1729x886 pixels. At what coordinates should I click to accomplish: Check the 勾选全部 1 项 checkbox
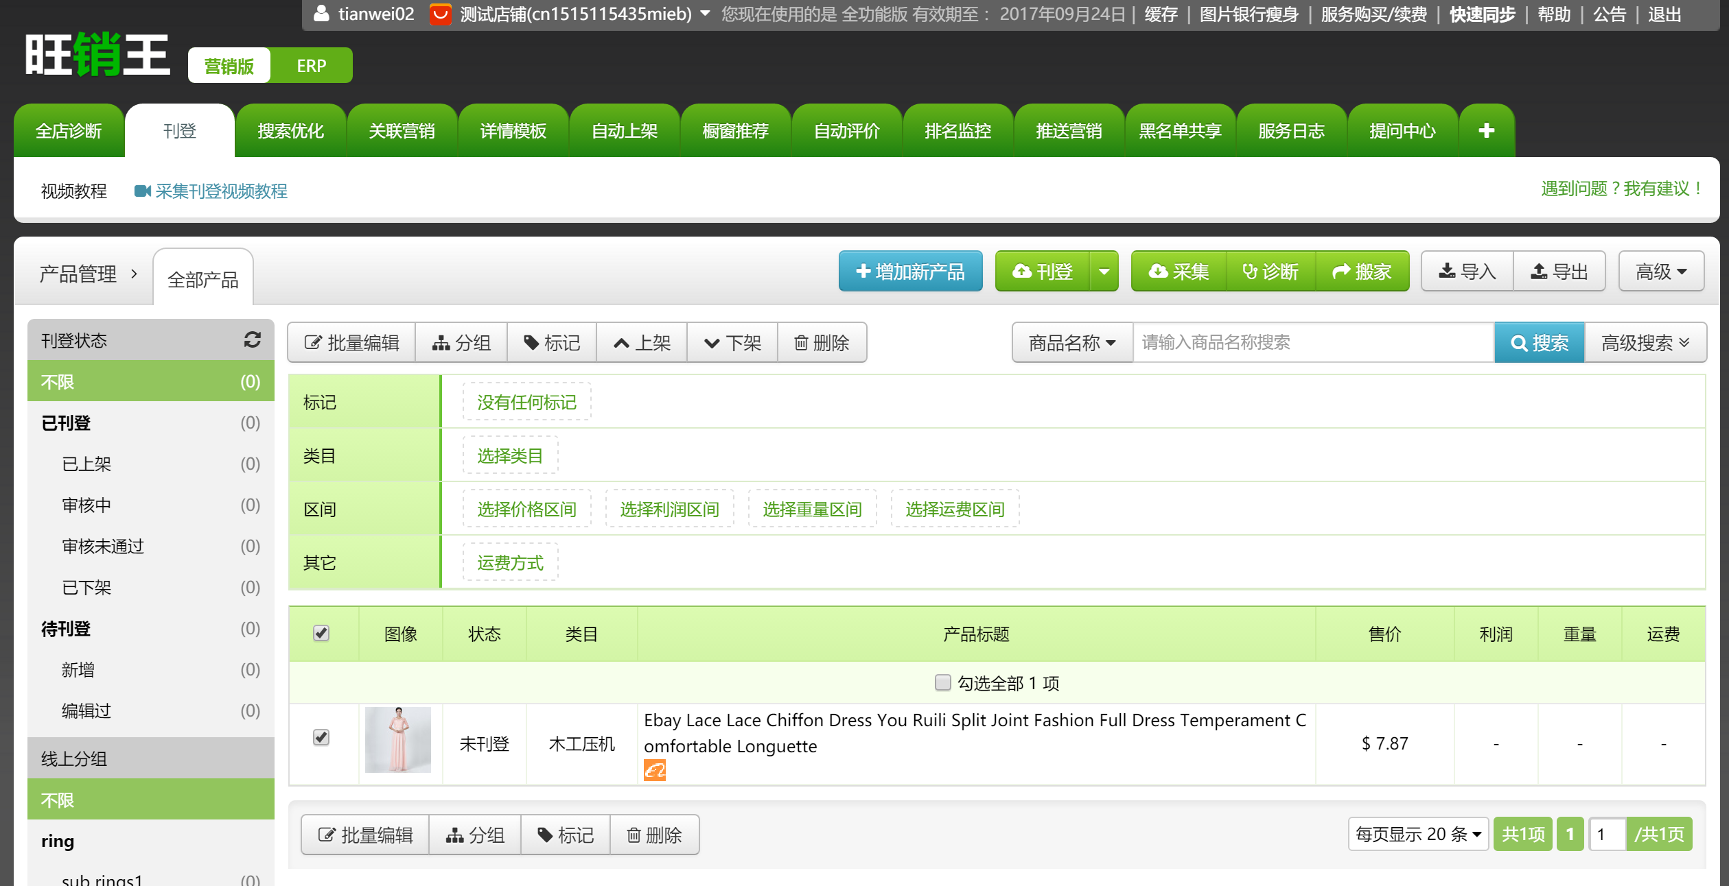click(942, 682)
